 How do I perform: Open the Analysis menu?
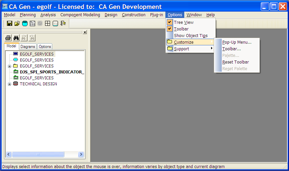(x=48, y=15)
